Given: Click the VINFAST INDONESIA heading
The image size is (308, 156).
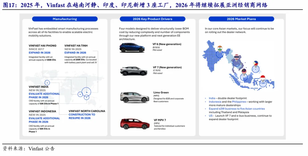Looking at the screenshot, I should coord(42,111).
